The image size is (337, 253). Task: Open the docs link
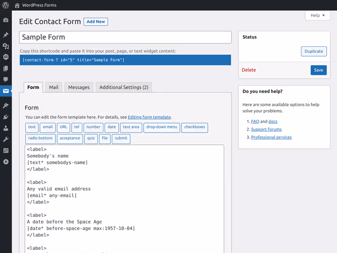[x=273, y=121]
